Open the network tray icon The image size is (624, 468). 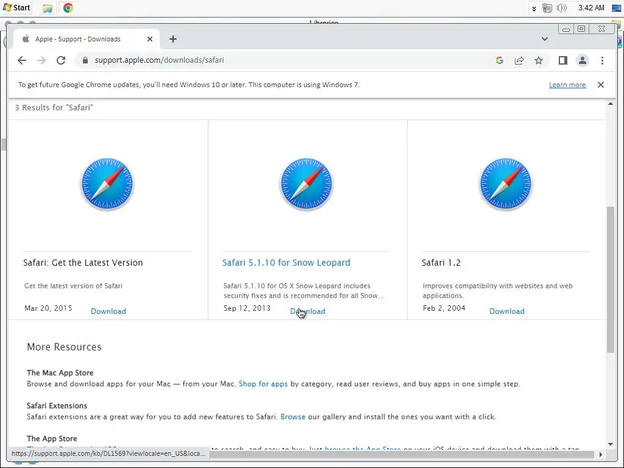pos(547,8)
